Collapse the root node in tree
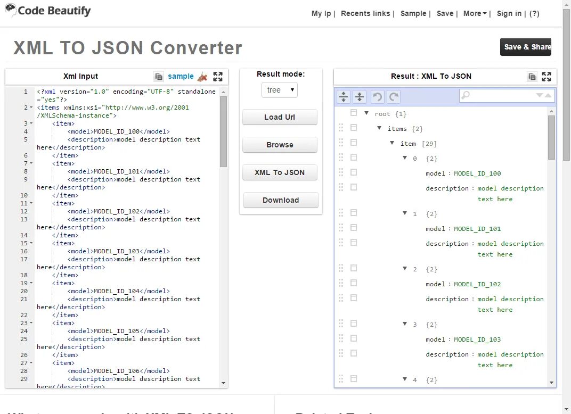571x414 pixels. point(366,113)
